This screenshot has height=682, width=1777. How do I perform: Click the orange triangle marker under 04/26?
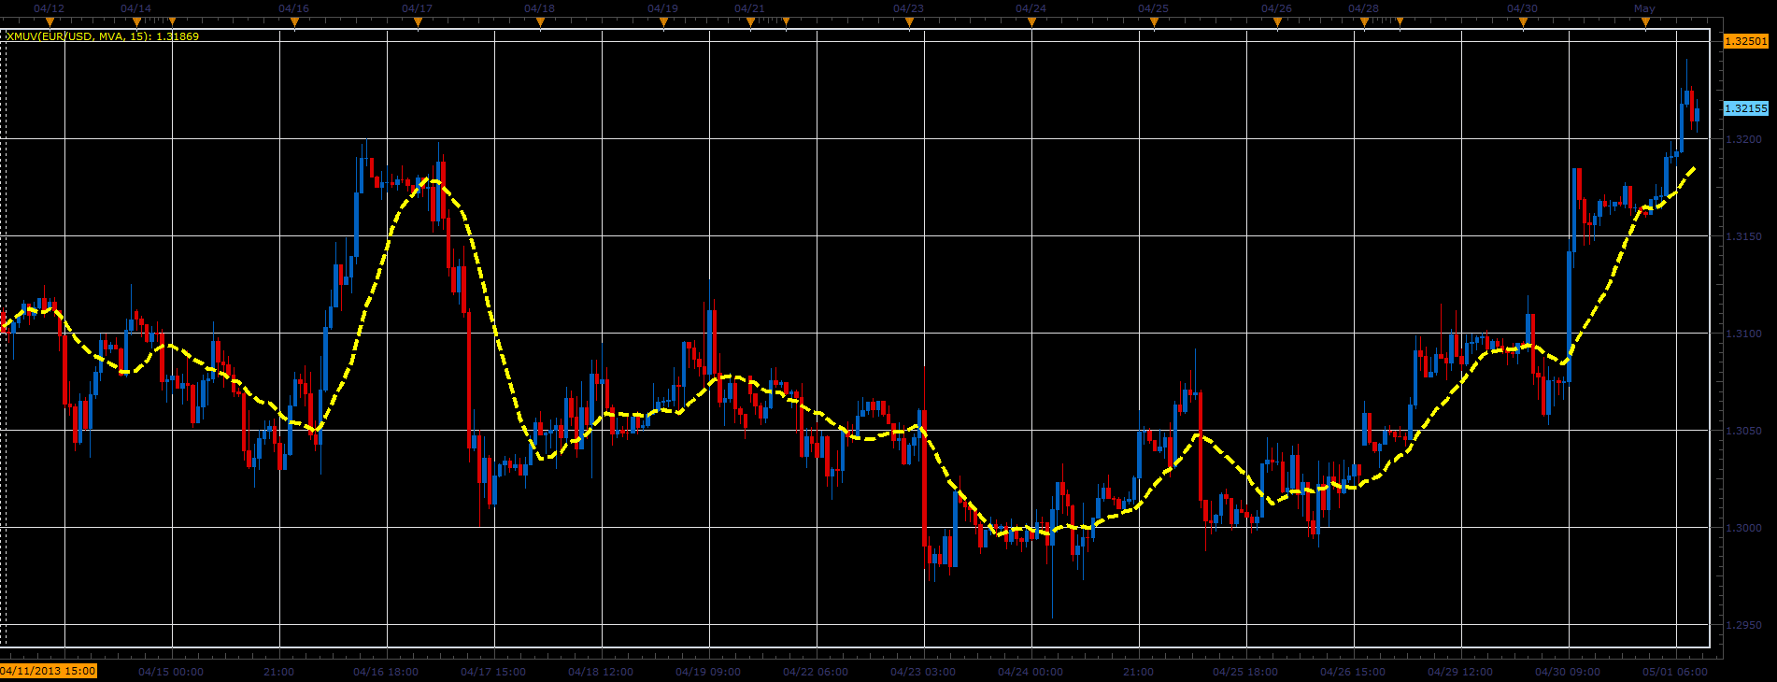(x=1277, y=21)
